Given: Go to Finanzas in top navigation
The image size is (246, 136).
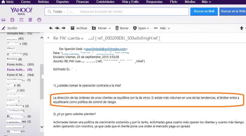Looking at the screenshot, I should [82, 2].
